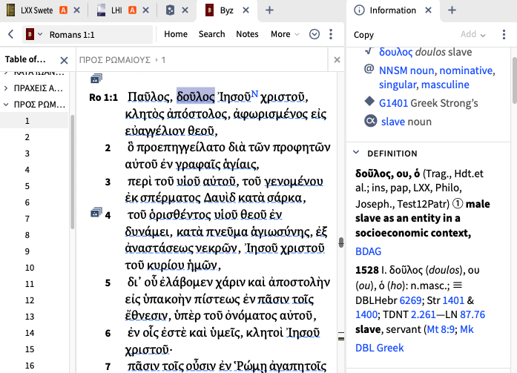Add a new tab beside Byz

tap(269, 10)
